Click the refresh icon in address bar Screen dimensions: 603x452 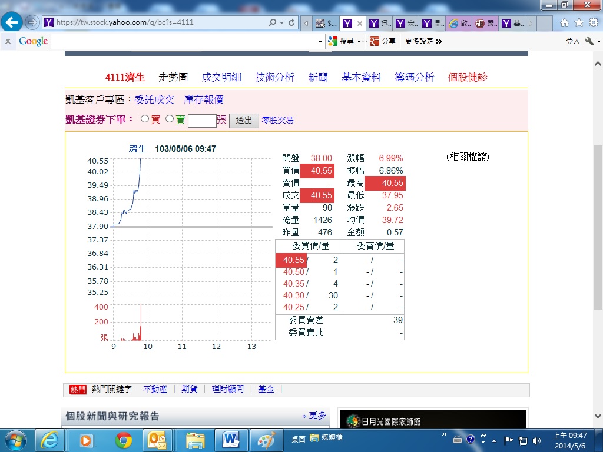tap(291, 23)
